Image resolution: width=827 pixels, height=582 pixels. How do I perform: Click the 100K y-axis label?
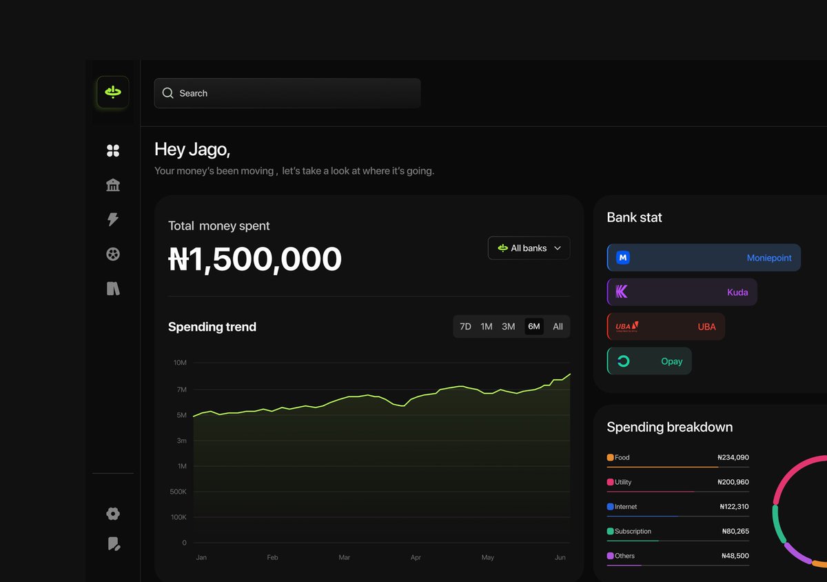178,517
